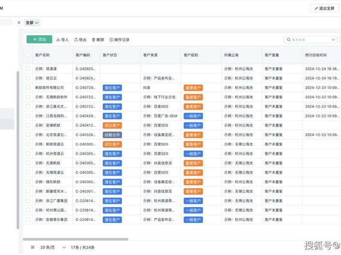This screenshot has width=341, height=255.
Task: Open the 20 条/页 page size dropdown
Action: 53,247
